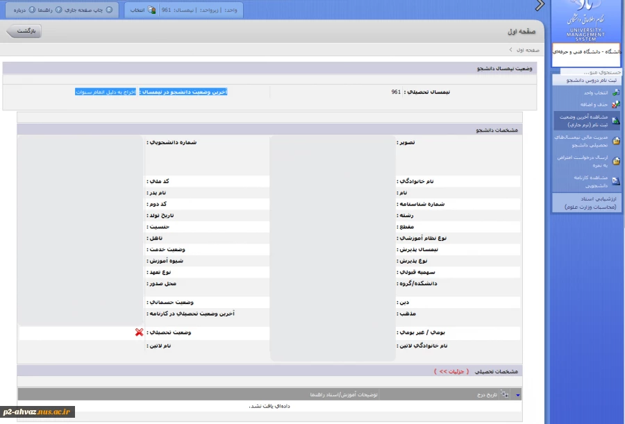Click the راهنما help icon
Image resolution: width=625 pixels, height=424 pixels.
click(x=58, y=10)
